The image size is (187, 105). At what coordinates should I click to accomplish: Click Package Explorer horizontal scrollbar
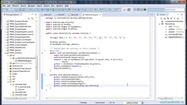tap(16, 98)
